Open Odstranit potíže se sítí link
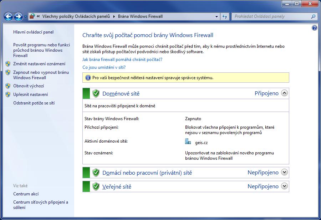Viewport: 321px width, 220px height. 34,103
